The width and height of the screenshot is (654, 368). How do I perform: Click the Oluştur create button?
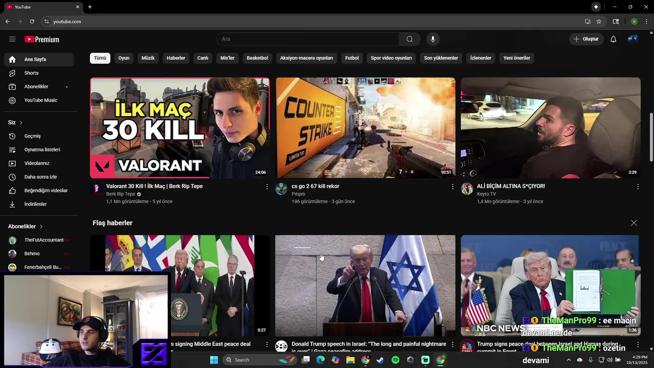[586, 39]
